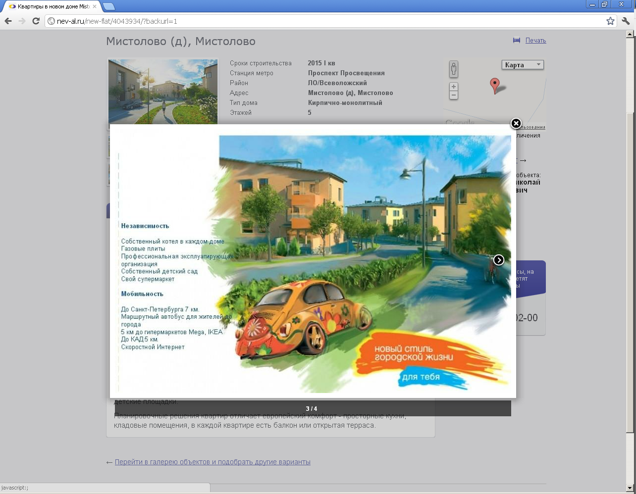Expand the Карта map type dropdown
The image size is (636, 494).
(523, 65)
